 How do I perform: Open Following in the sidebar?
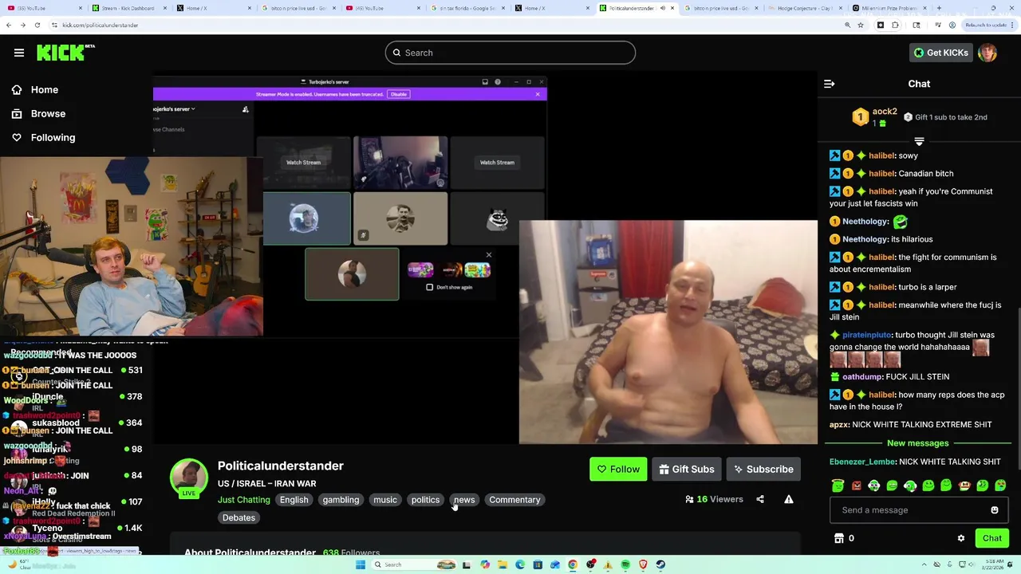pyautogui.click(x=43, y=138)
